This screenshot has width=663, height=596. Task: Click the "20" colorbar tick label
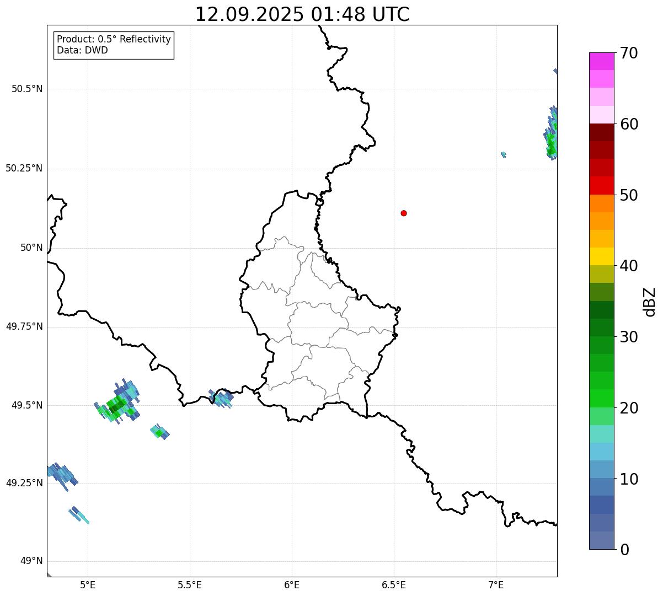[x=628, y=408]
